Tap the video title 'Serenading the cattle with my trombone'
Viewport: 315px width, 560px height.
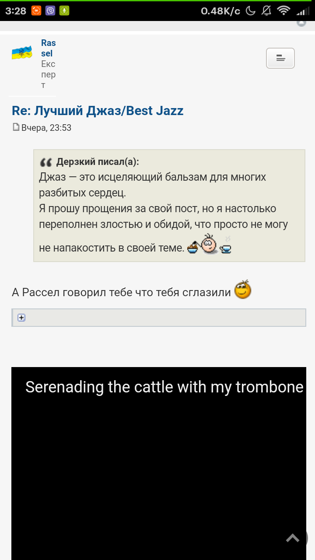pos(164,387)
